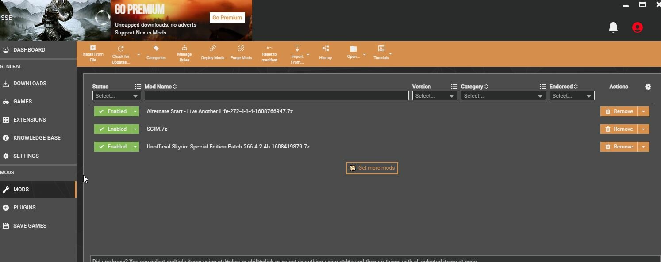The height and width of the screenshot is (262, 661).
Task: Select Mods in sidebar
Action: pos(38,190)
